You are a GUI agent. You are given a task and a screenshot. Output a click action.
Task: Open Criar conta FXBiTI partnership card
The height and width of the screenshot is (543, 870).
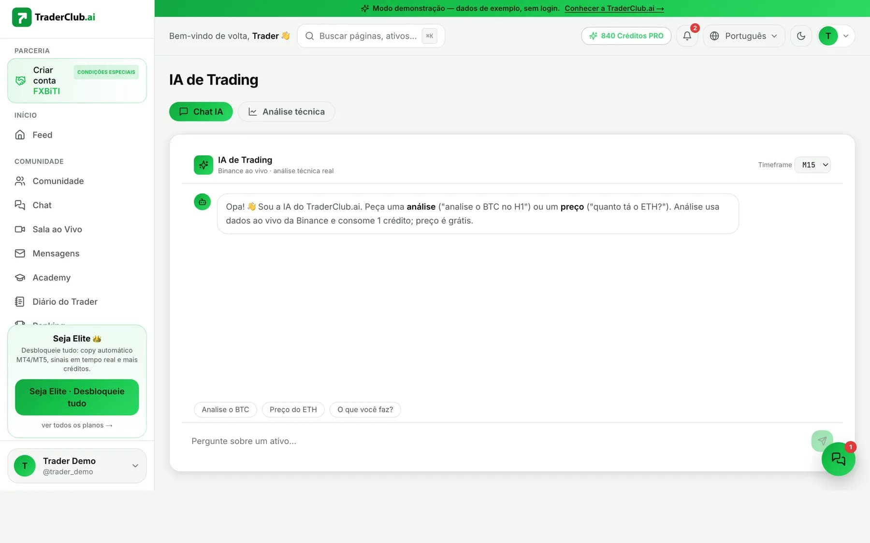click(x=77, y=81)
